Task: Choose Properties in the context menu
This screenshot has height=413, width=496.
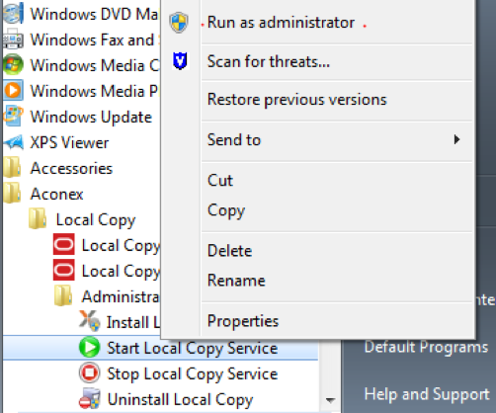Action: tap(243, 321)
